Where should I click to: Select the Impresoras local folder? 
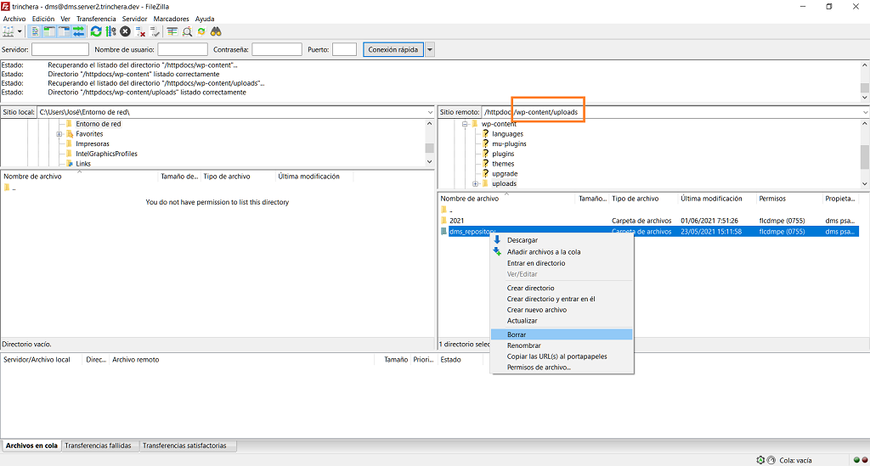(92, 144)
